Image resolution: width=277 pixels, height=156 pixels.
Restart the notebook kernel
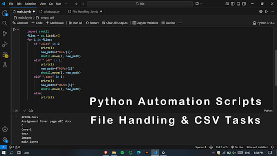tap(92, 23)
